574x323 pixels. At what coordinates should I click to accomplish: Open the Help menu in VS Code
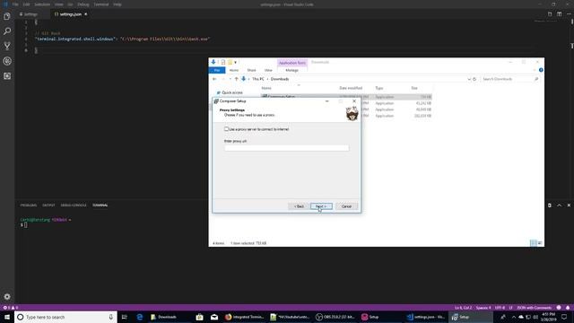coord(117,4)
